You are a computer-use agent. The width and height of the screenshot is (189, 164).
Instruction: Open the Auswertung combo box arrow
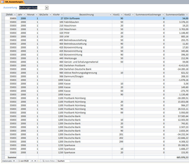pyautogui.click(x=47, y=8)
